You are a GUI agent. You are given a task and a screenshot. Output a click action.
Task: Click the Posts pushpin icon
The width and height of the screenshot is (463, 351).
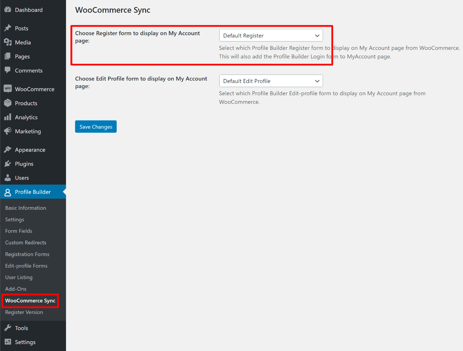click(7, 29)
